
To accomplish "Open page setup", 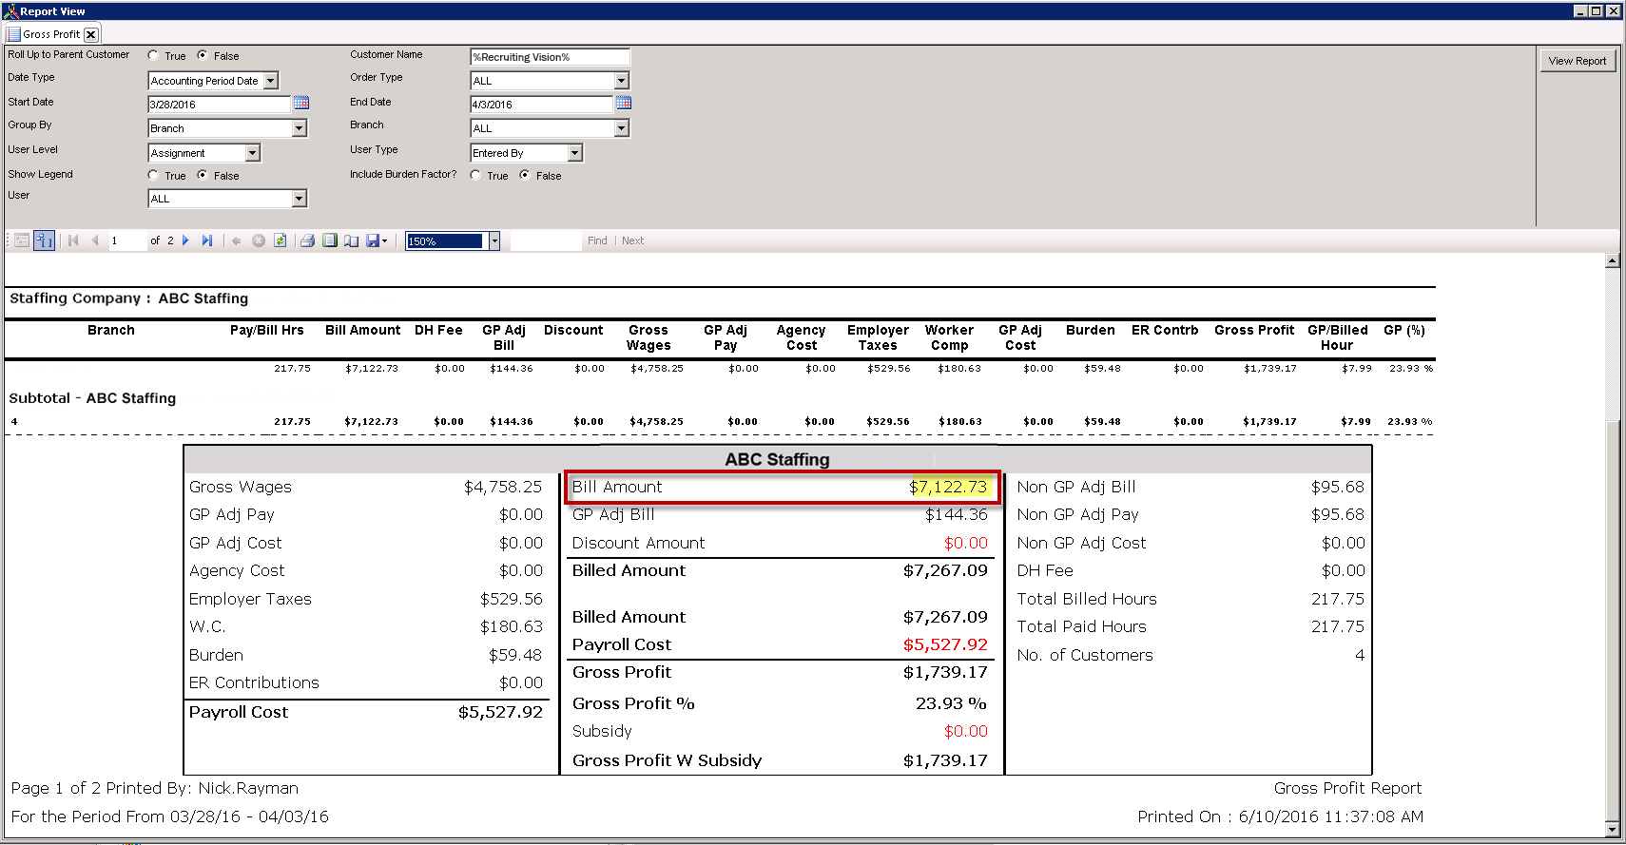I will pyautogui.click(x=352, y=241).
